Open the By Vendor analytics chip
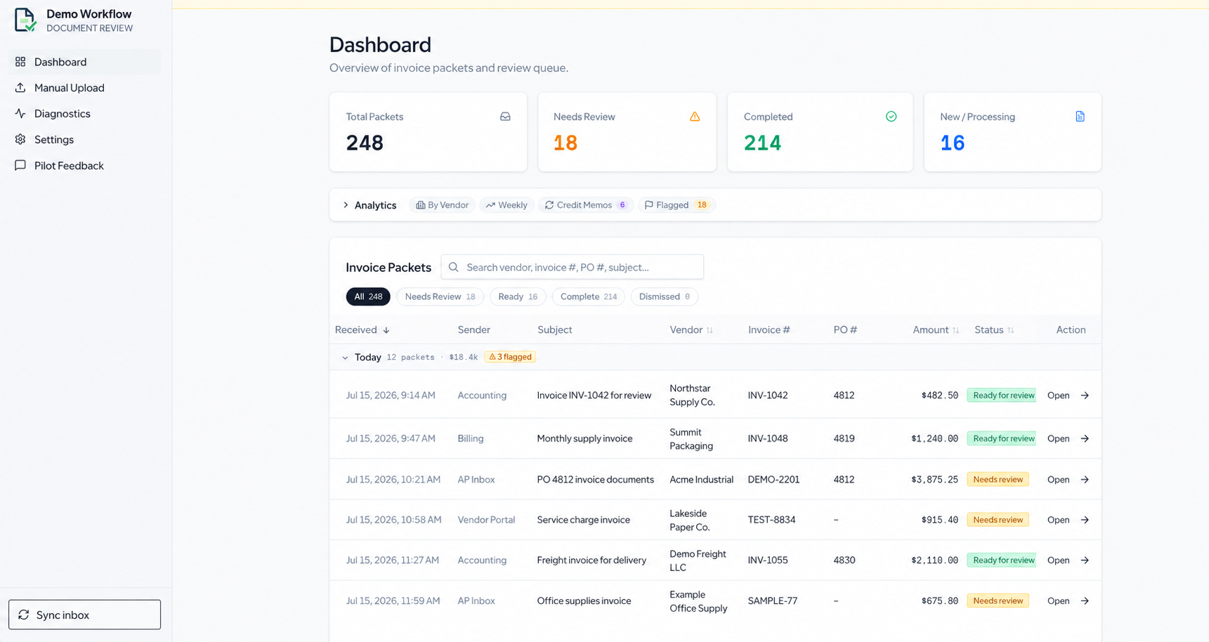Screen dimensions: 1209x642 [442, 205]
